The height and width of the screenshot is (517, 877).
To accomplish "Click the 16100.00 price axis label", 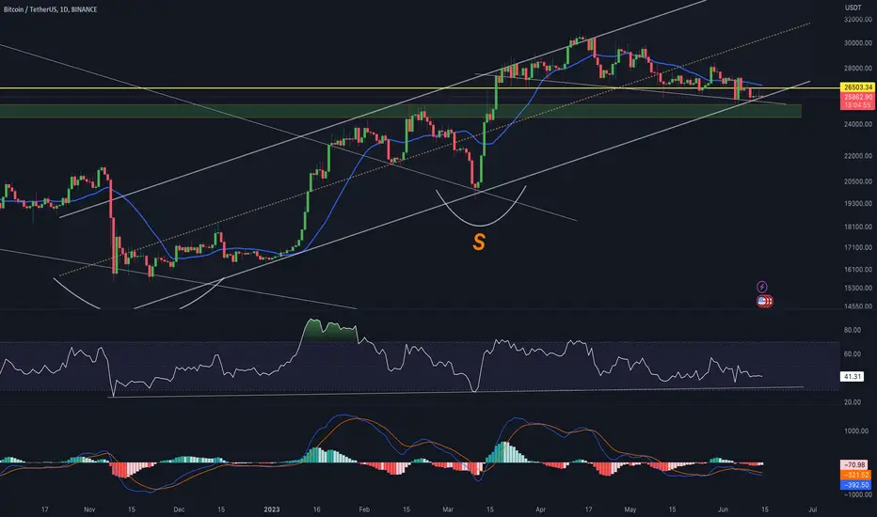I will click(x=857, y=270).
